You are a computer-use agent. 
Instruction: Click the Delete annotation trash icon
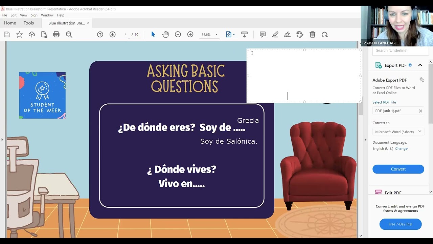point(312,34)
